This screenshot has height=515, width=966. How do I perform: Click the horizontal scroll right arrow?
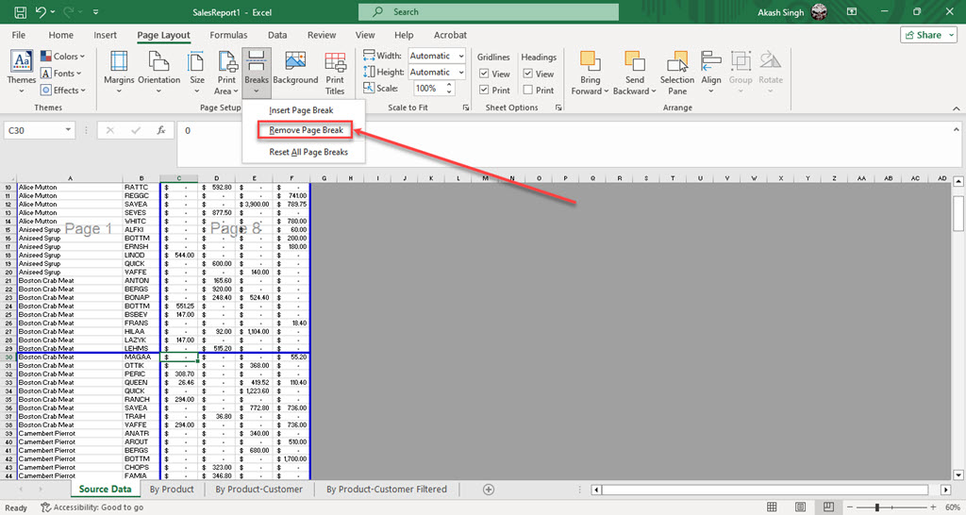tap(945, 490)
